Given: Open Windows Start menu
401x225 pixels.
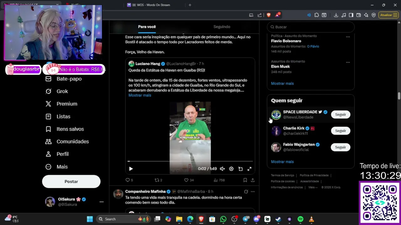Looking at the screenshot, I should click(90, 219).
